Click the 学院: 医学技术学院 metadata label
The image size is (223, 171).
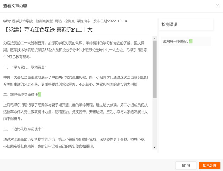(x=18, y=21)
